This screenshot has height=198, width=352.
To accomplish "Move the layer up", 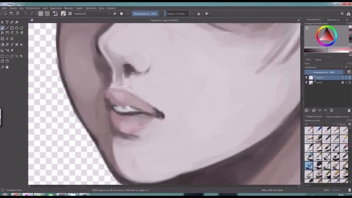I will [326, 111].
